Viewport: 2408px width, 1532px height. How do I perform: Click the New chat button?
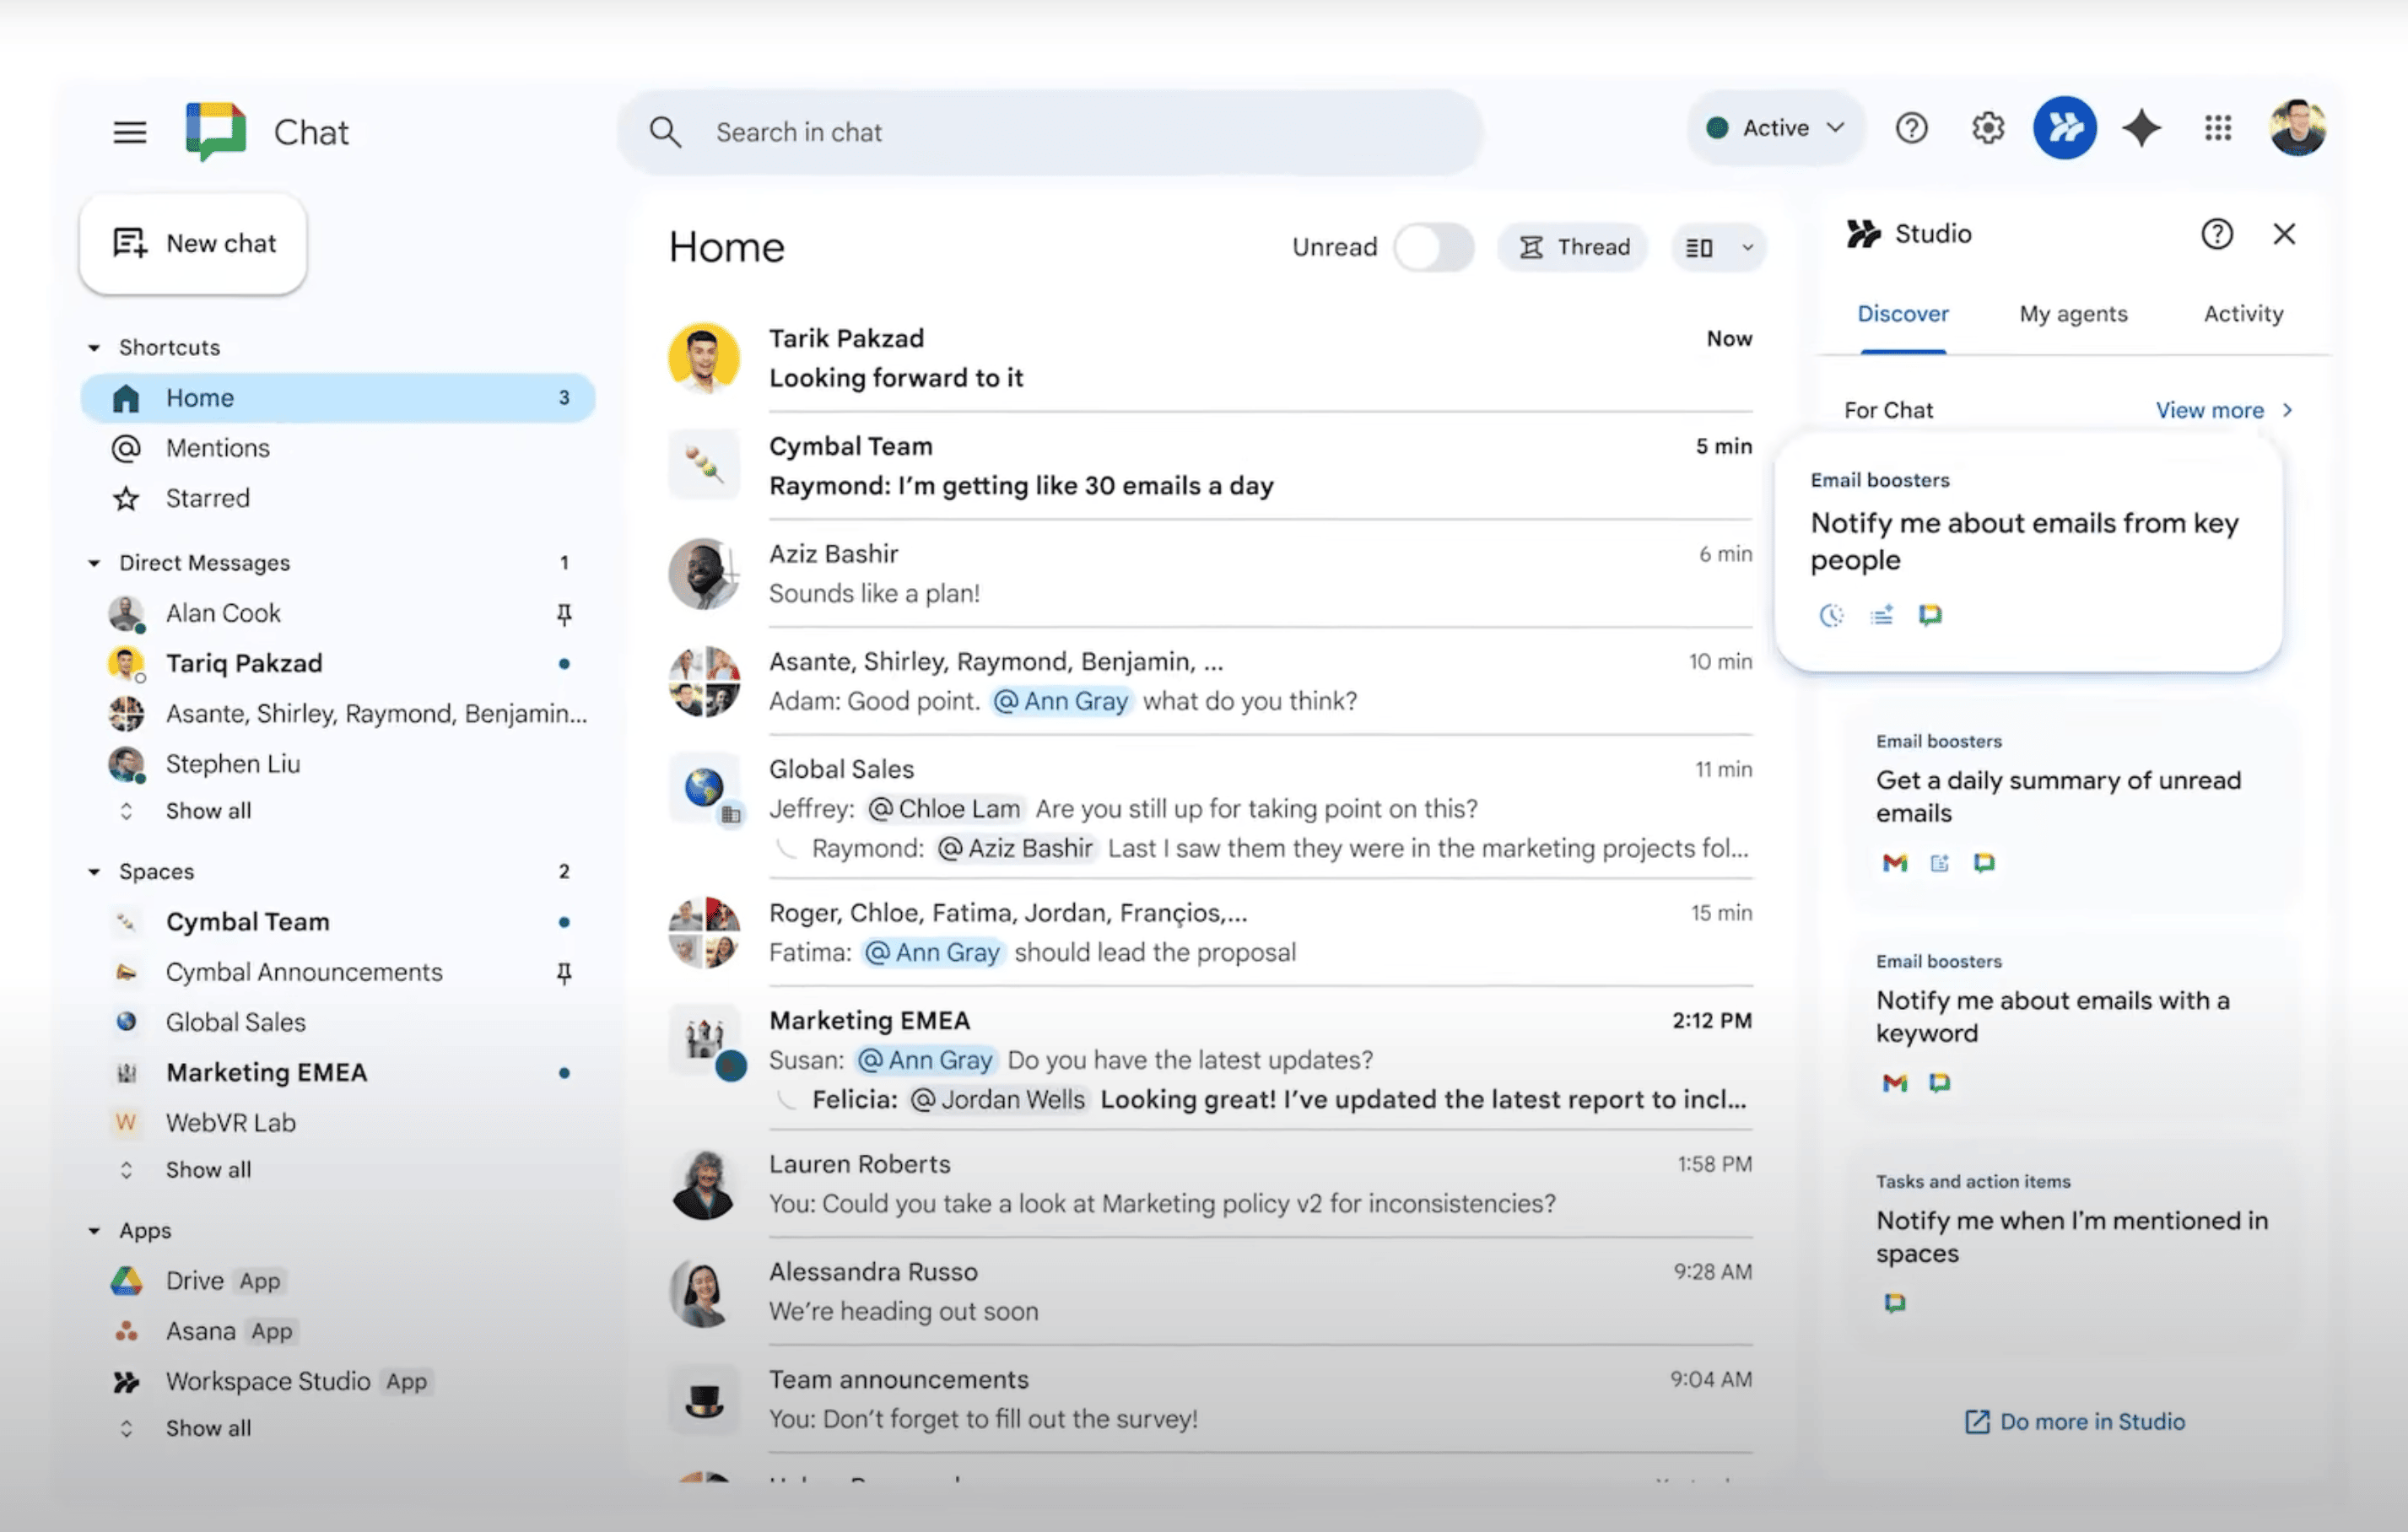pos(194,243)
